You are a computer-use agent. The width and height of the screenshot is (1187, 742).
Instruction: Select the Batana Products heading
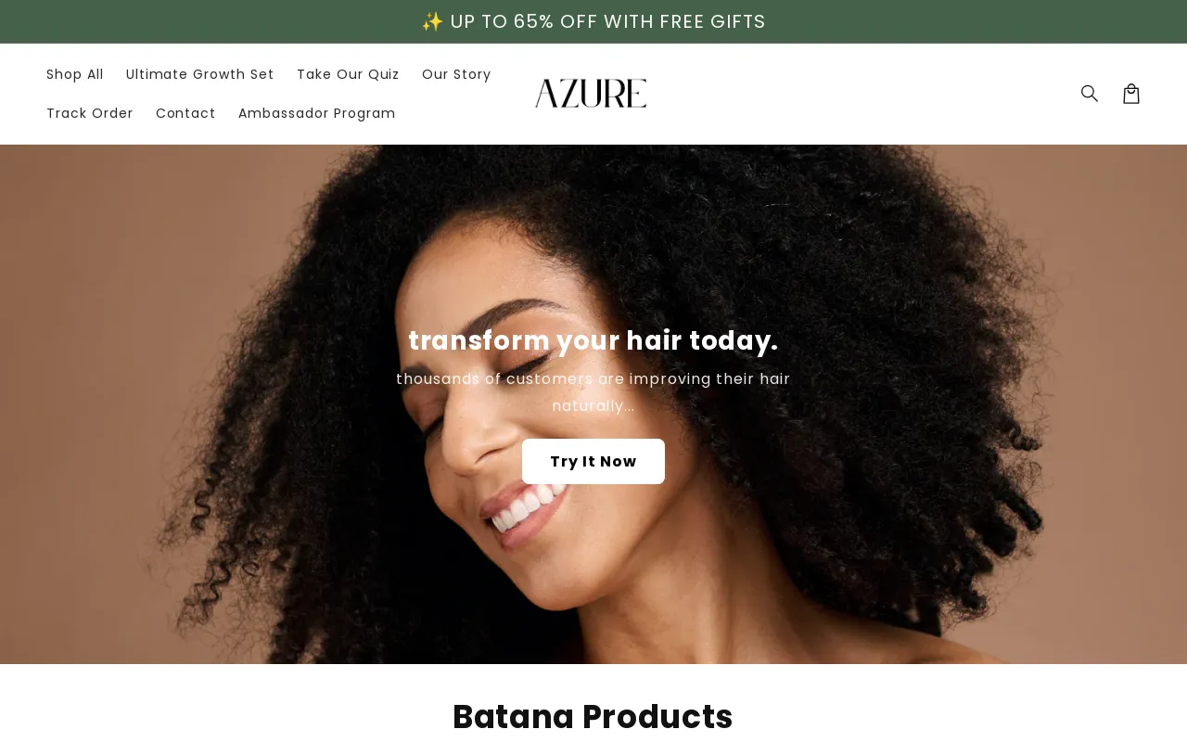coord(593,717)
